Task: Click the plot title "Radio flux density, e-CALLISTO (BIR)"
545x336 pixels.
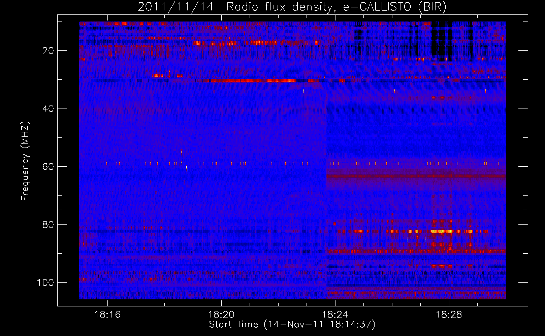Action: [336, 7]
